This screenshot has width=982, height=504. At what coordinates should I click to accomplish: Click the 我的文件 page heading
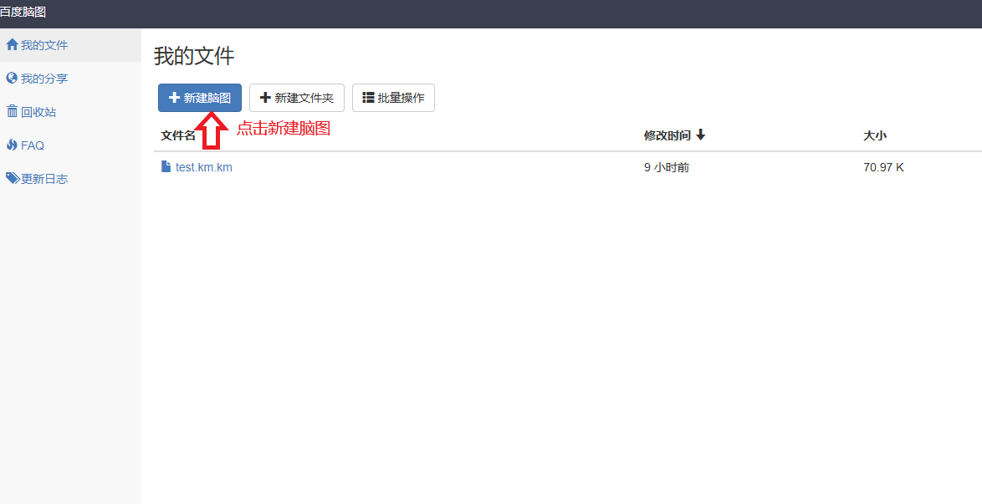(194, 56)
